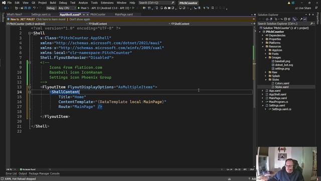
Task: Click the Collapse All icon in Solution Explorer
Action: pyautogui.click(x=285, y=19)
